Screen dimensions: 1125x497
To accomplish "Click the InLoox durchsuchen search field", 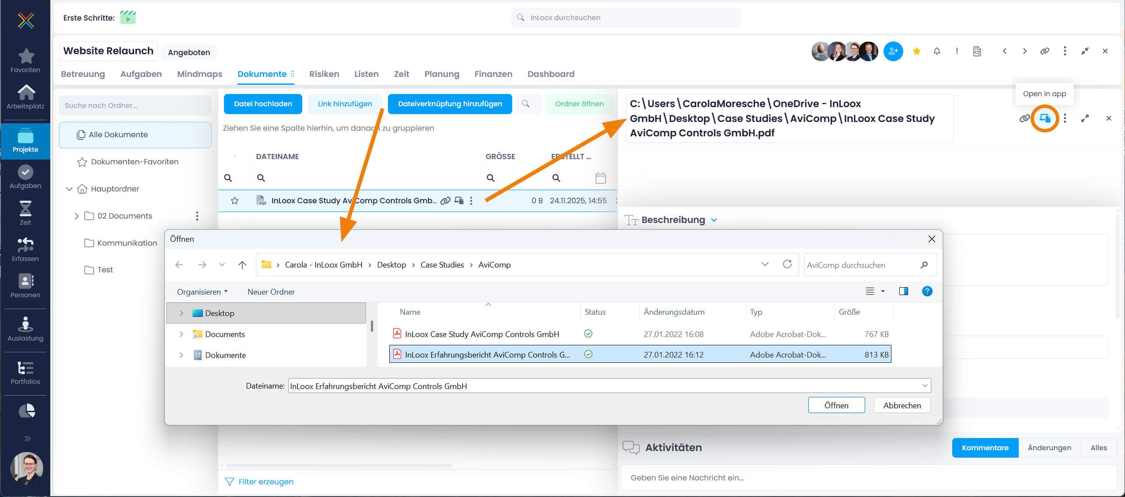I will pos(625,17).
